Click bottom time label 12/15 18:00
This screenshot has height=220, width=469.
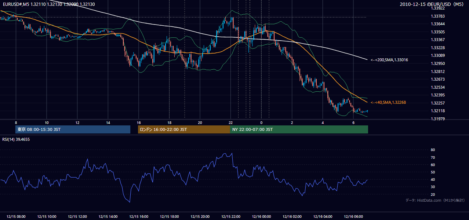[169, 217]
